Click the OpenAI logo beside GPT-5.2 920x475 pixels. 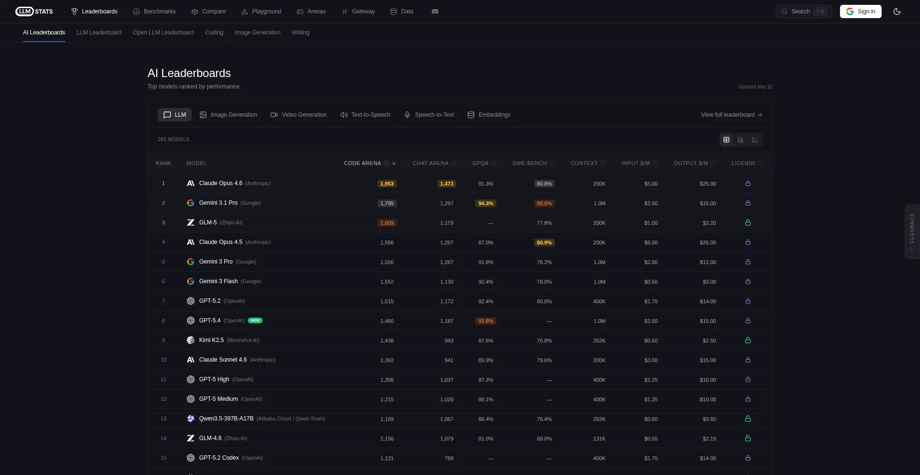[x=191, y=301]
